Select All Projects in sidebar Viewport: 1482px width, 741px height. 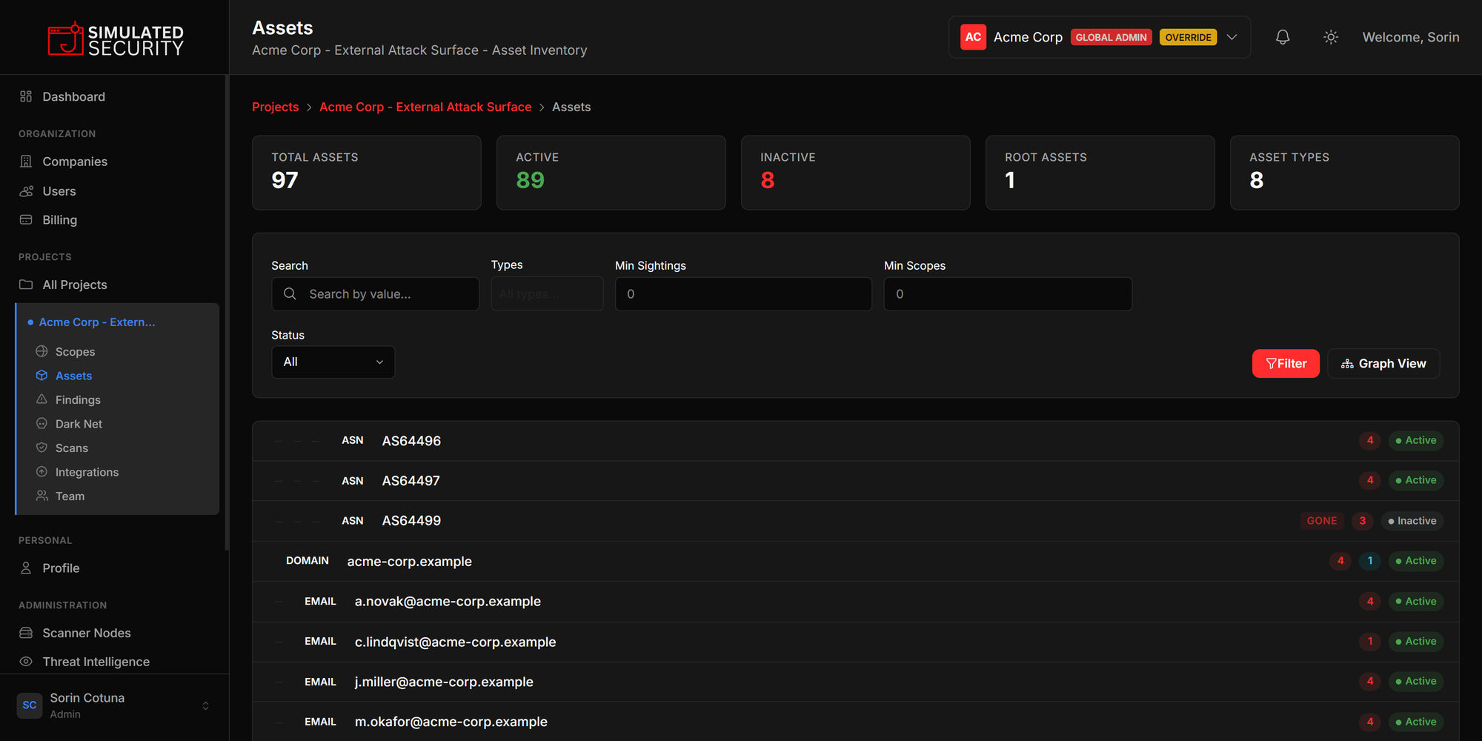click(x=75, y=285)
